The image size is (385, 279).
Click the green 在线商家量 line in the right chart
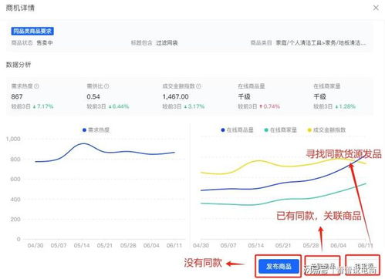[x=283, y=199]
